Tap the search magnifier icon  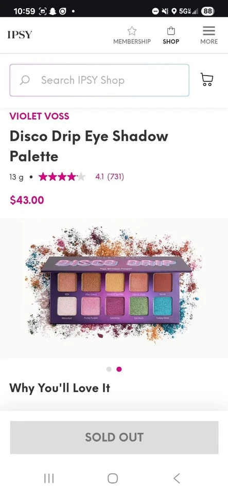point(25,80)
